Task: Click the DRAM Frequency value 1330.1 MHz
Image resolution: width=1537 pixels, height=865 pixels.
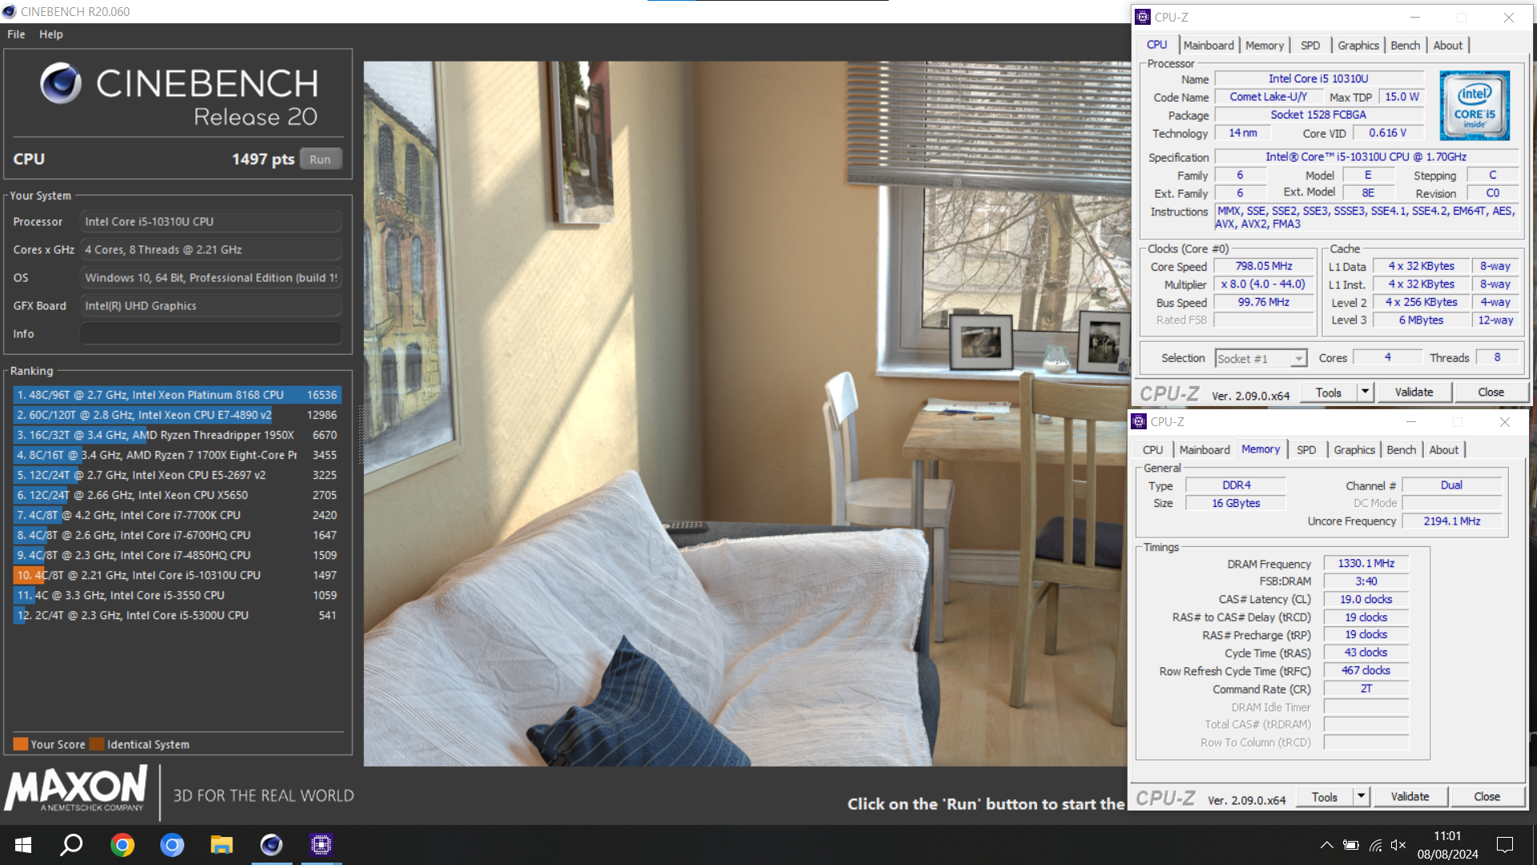Action: tap(1366, 564)
